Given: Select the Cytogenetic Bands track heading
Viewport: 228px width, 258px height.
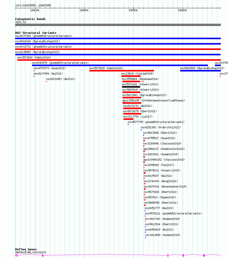Looking at the screenshot, I should tap(30, 19).
